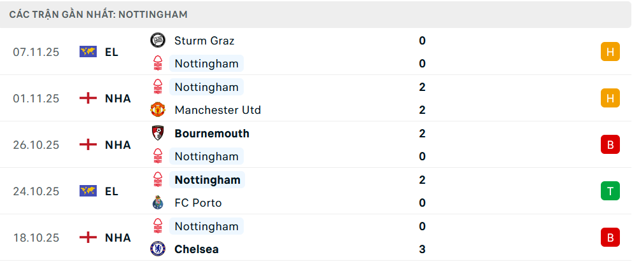Viewport: 632px width, 262px height.
Task: Click Nottingham crest in the 07.11.25 match
Action: (x=157, y=64)
